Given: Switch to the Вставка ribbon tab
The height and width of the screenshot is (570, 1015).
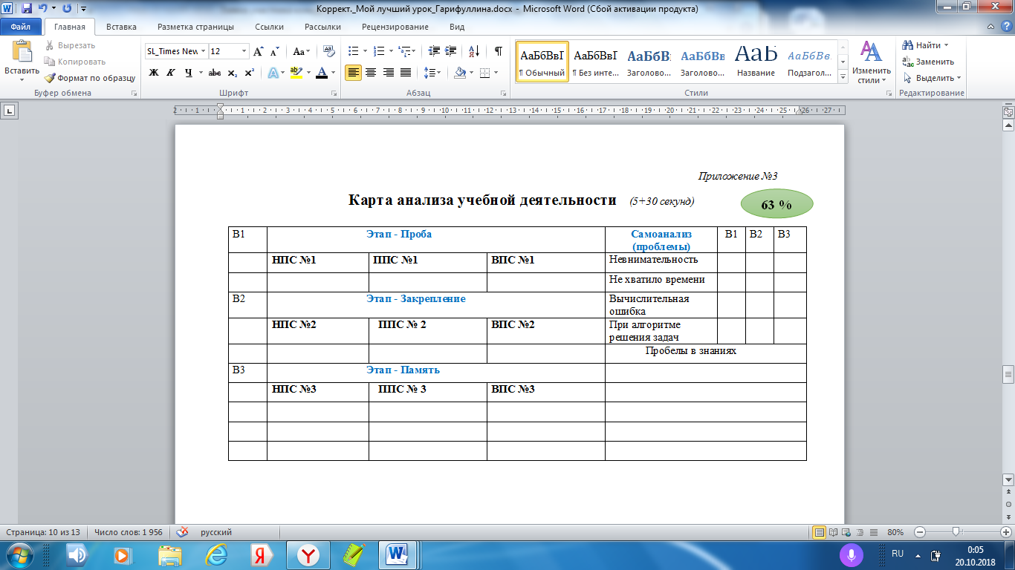Looking at the screenshot, I should (x=121, y=27).
